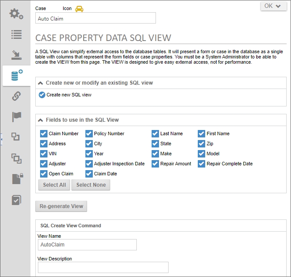Open the chain link sidebar icon
Viewport: 291px width, 277px height.
click(16, 96)
